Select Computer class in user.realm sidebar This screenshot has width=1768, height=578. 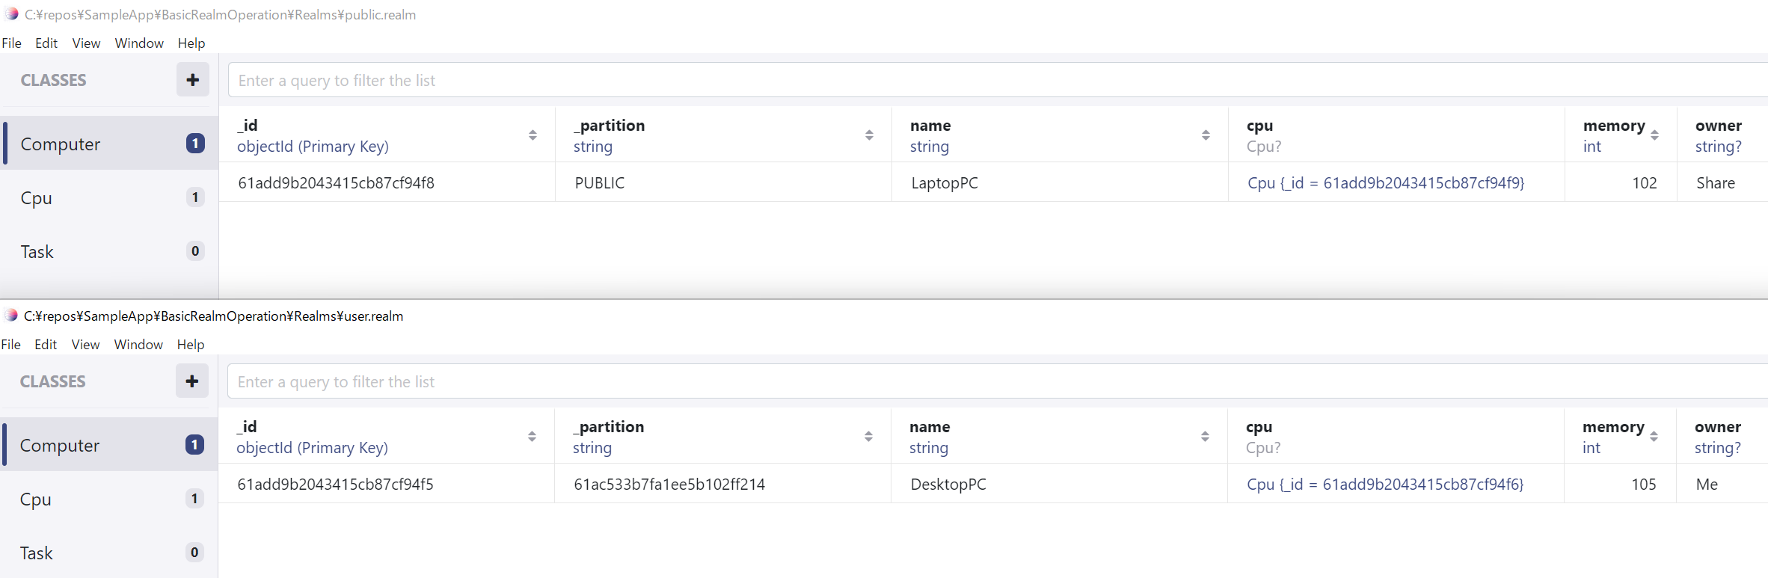108,446
